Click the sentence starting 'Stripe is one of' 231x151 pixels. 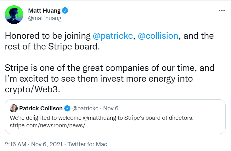coord(110,78)
